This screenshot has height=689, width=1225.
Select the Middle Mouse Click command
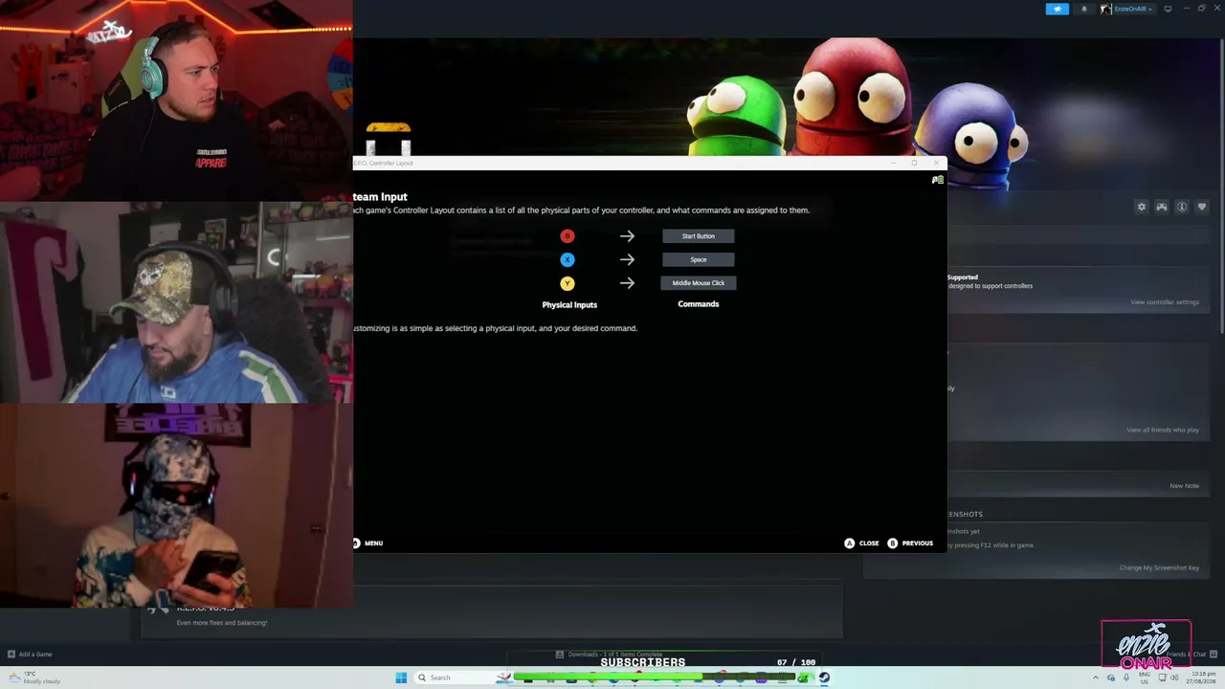[x=699, y=283]
